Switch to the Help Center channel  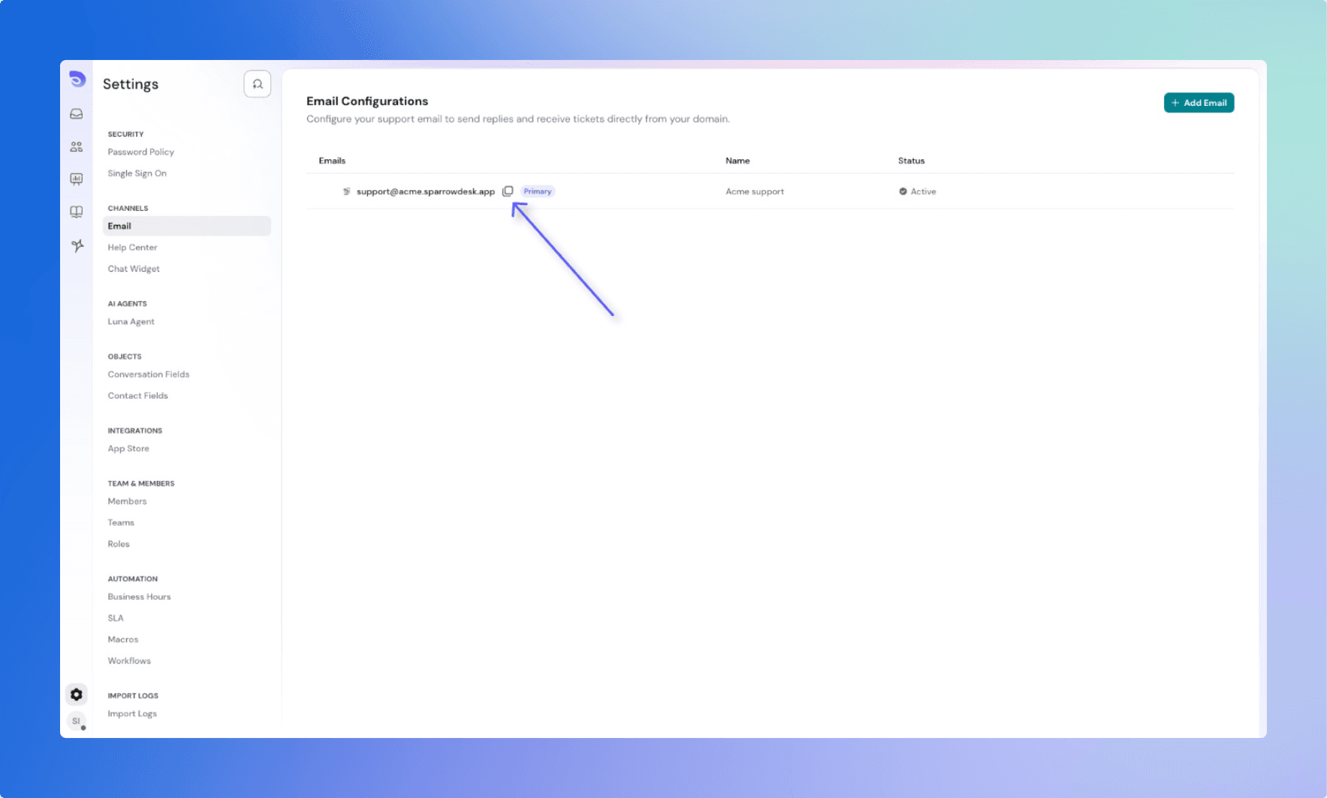(x=132, y=247)
